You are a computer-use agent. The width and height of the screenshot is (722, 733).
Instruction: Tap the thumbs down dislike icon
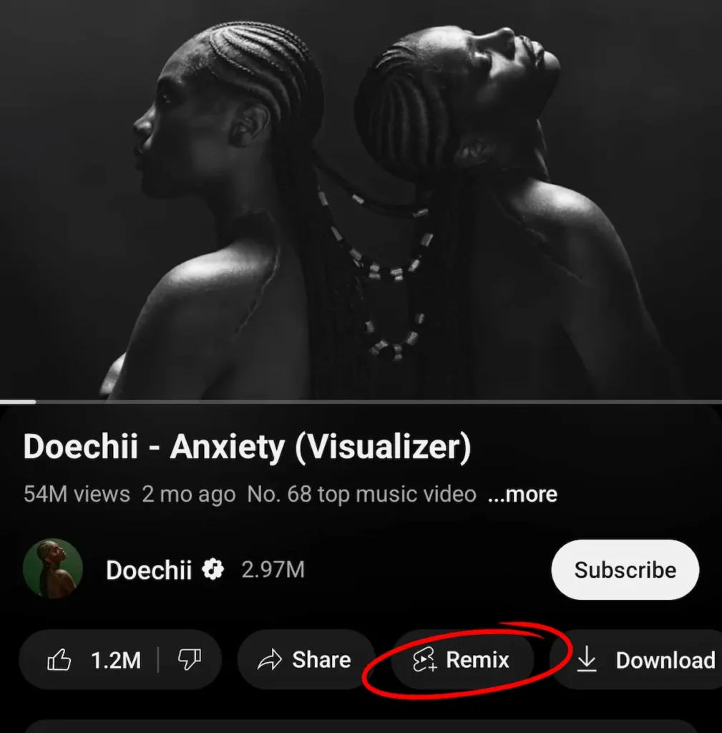pos(189,660)
